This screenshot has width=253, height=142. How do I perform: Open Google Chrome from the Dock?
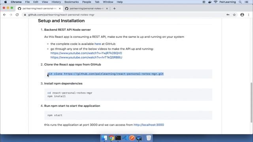click(x=111, y=138)
